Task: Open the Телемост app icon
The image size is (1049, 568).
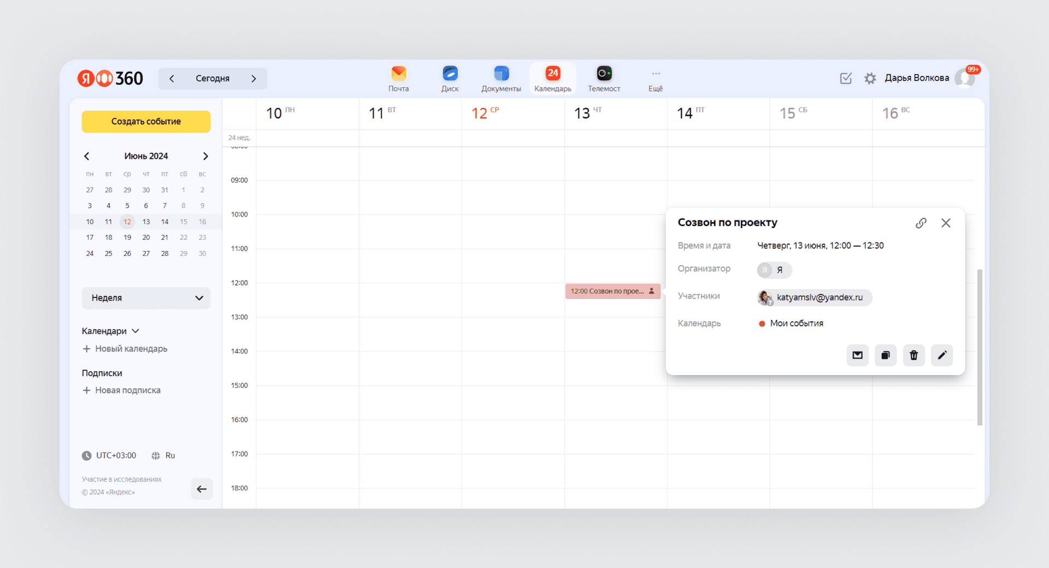Action: click(604, 79)
